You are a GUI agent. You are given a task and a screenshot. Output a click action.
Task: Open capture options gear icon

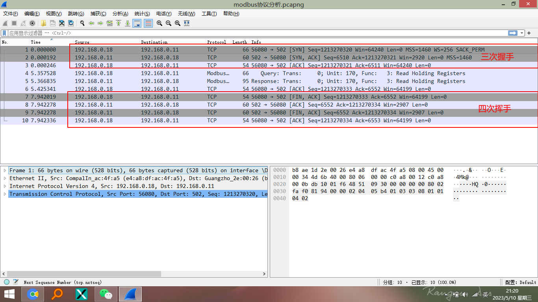pyautogui.click(x=32, y=23)
